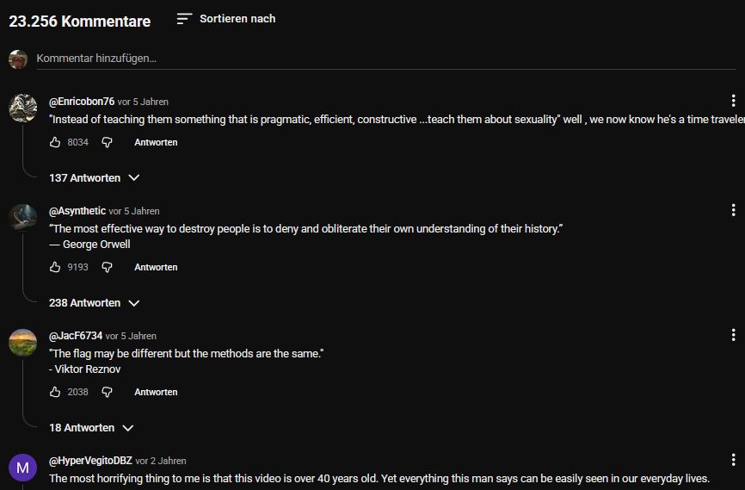Expand the 137 Antworten replies
The width and height of the screenshot is (745, 490).
94,177
